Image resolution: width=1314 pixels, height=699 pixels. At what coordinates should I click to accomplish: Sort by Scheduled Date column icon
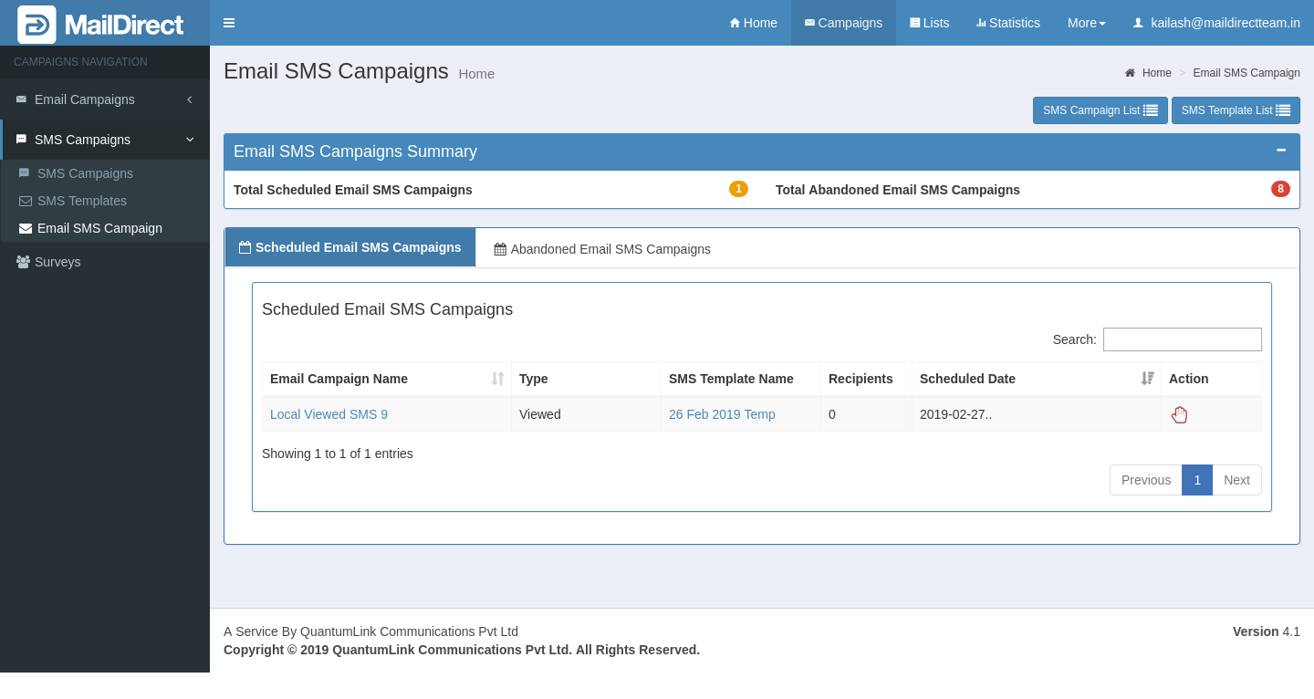[1147, 379]
